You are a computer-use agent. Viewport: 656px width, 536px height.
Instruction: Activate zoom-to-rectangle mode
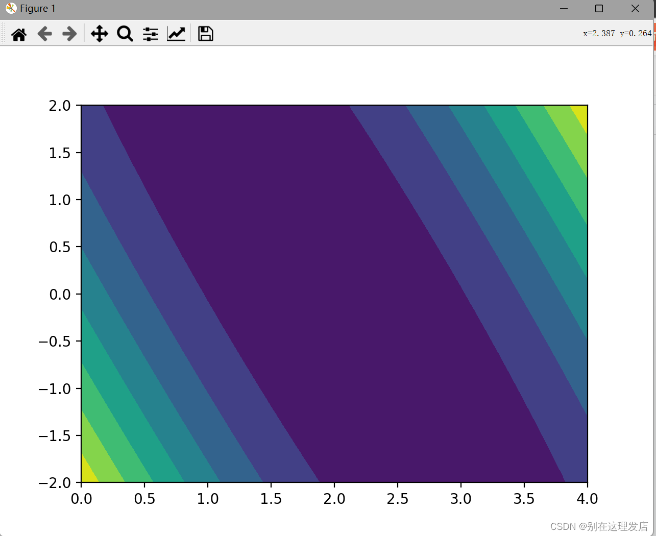tap(125, 33)
